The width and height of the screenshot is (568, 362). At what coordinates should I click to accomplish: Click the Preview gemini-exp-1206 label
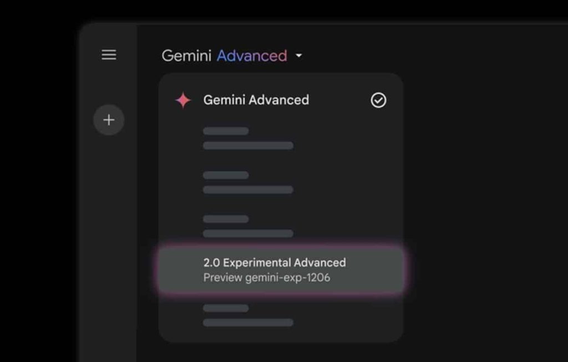pos(266,277)
